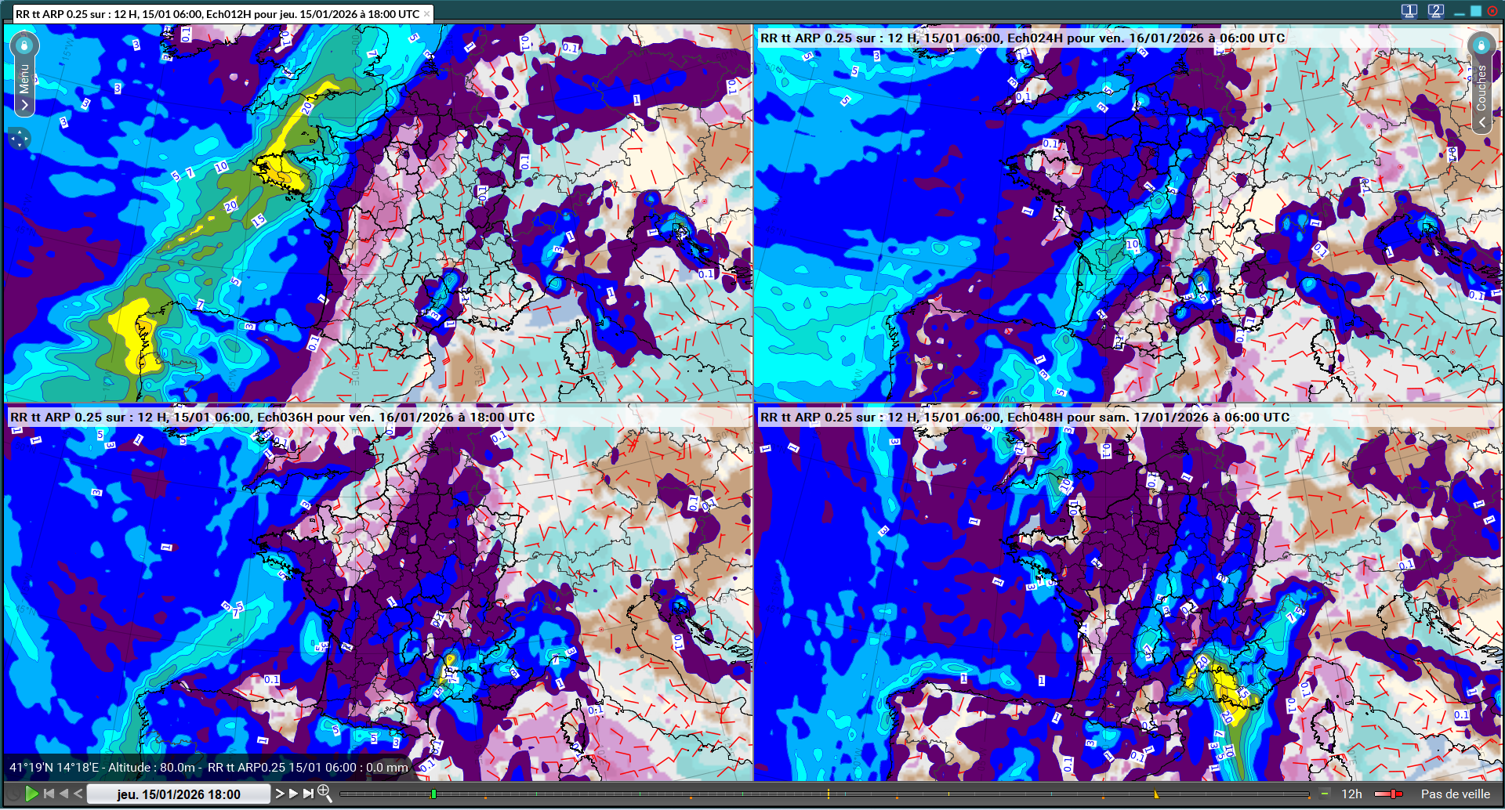1505x810 pixels.
Task: Click the date field showing jeu. 15/01/2026 18:00
Action: pos(178,794)
